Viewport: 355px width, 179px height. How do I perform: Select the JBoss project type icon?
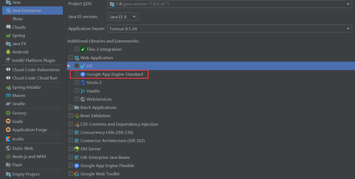click(8, 19)
